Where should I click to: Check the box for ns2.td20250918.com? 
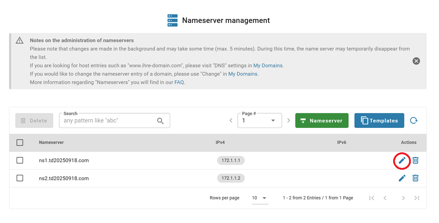click(20, 178)
